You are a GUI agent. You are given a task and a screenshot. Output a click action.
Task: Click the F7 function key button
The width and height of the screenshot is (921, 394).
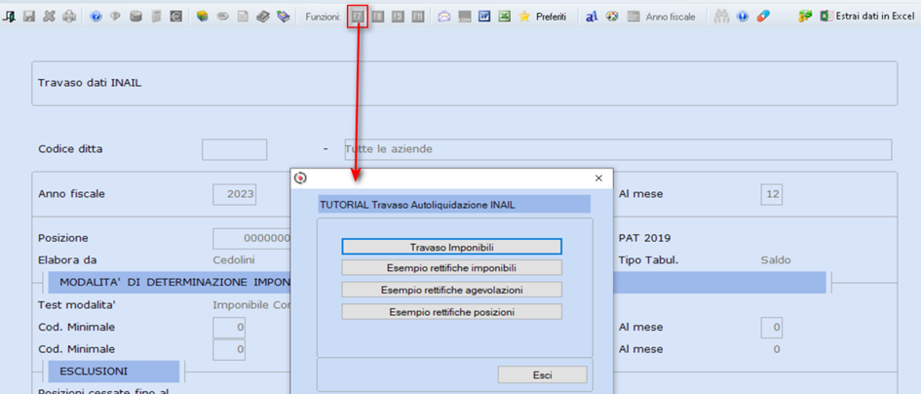point(357,17)
